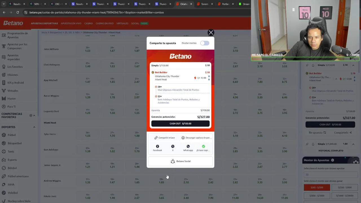Collapse match details chevron in betslip
Image resolution: width=361 pixels, height=203 pixels.
tap(336, 79)
